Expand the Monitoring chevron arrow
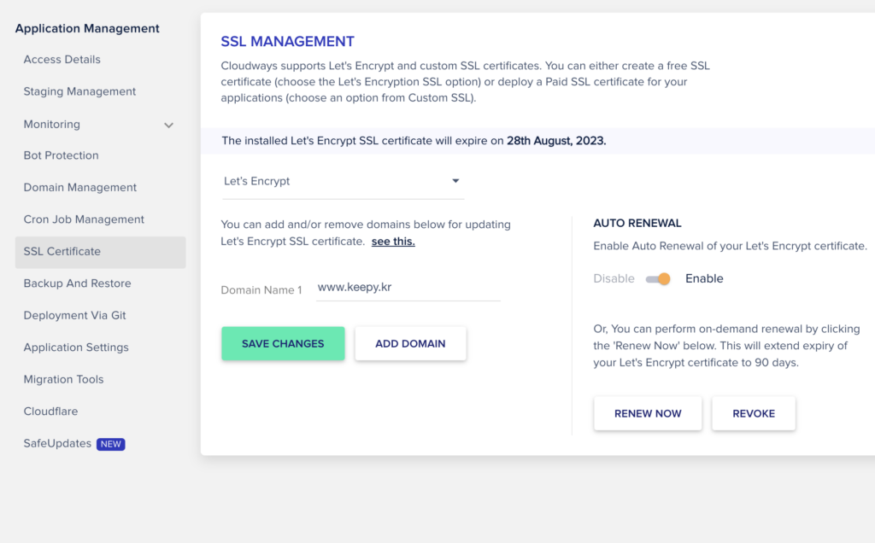 [168, 126]
